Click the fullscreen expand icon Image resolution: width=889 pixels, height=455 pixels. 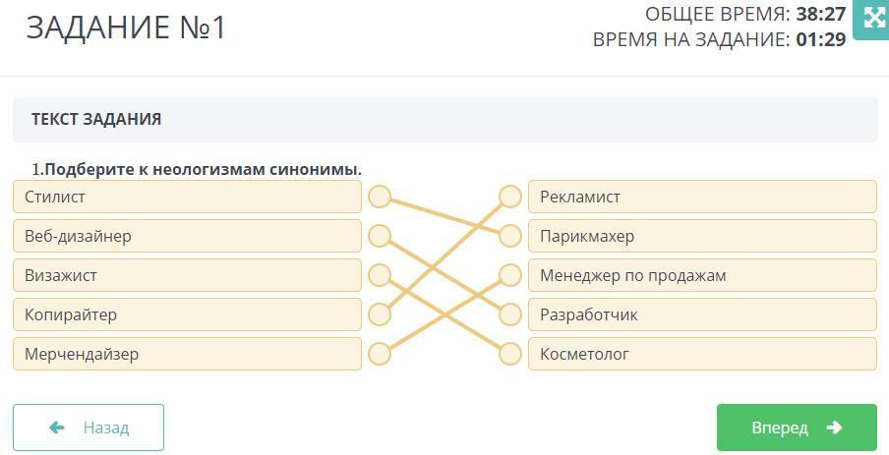(x=872, y=18)
